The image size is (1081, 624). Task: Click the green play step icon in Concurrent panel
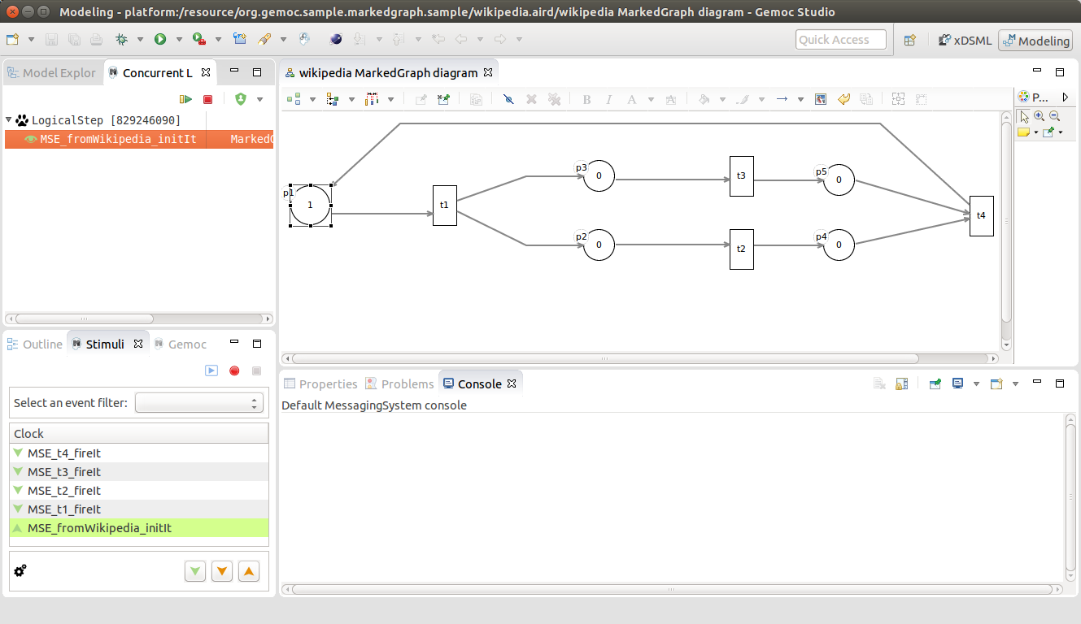(x=186, y=99)
